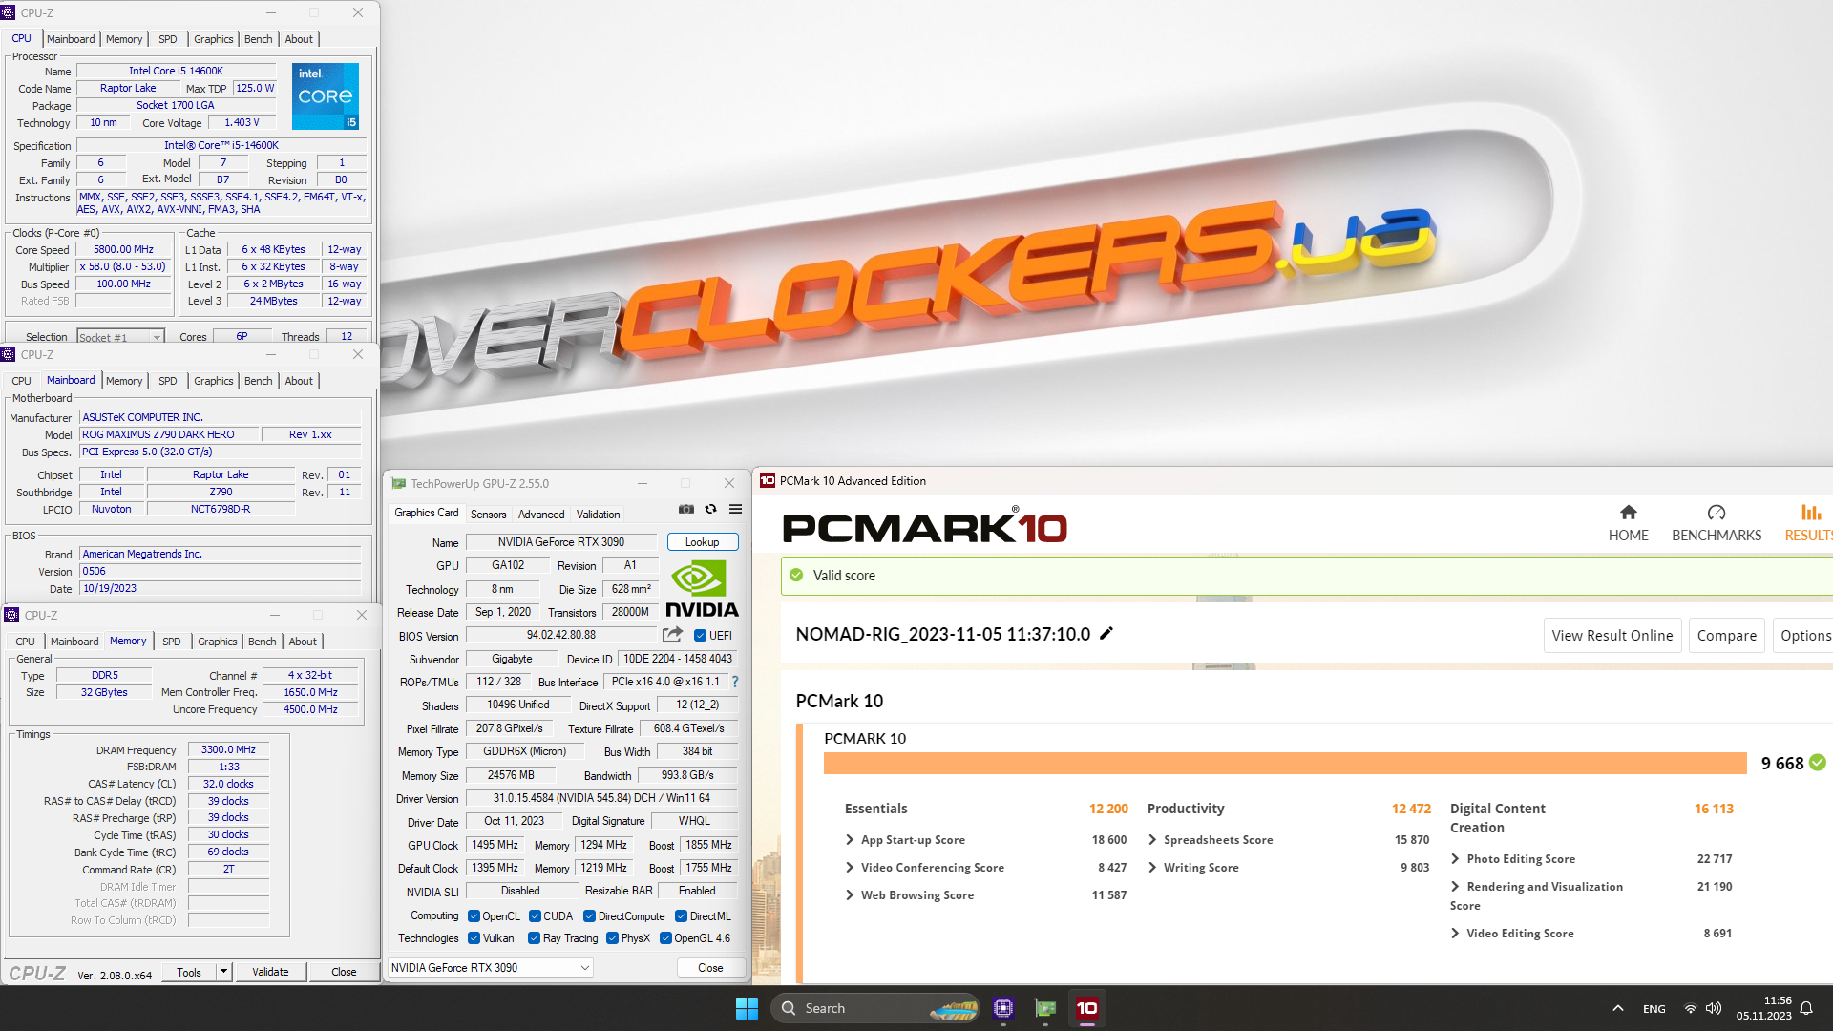Toggle the Vulkan checkbox

[474, 938]
